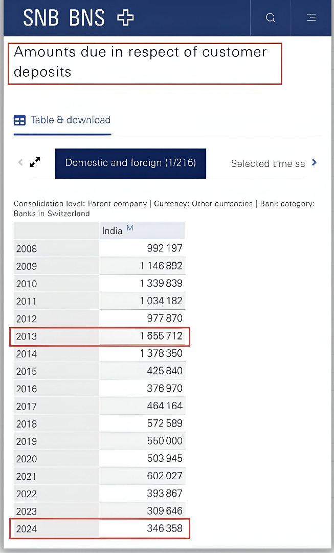This screenshot has height=553, width=334.
Task: Click the table grid icon
Action: click(19, 120)
